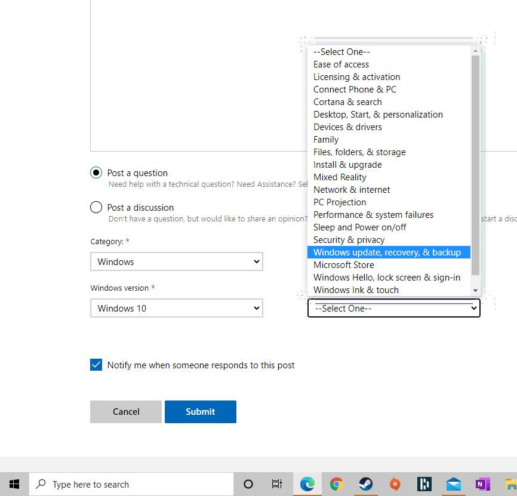Viewport: 517px width, 496px height.
Task: Select Network & internet in the list
Action: click(389, 189)
